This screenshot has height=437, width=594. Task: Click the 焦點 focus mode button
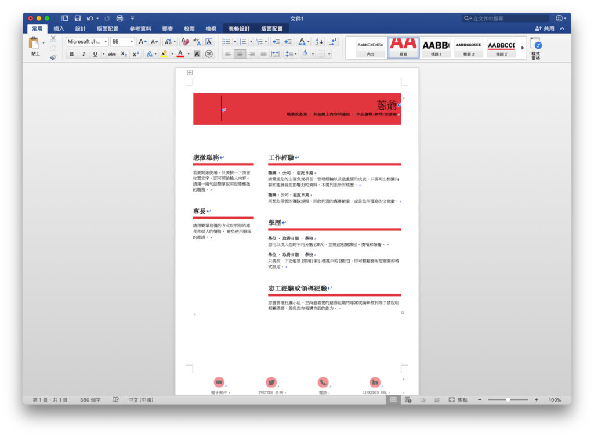458,400
